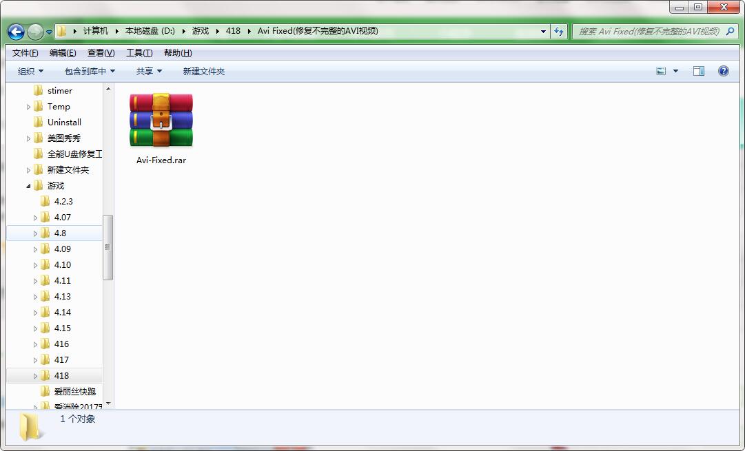
Task: Click the 4.07 folder icon
Action: click(x=45, y=217)
